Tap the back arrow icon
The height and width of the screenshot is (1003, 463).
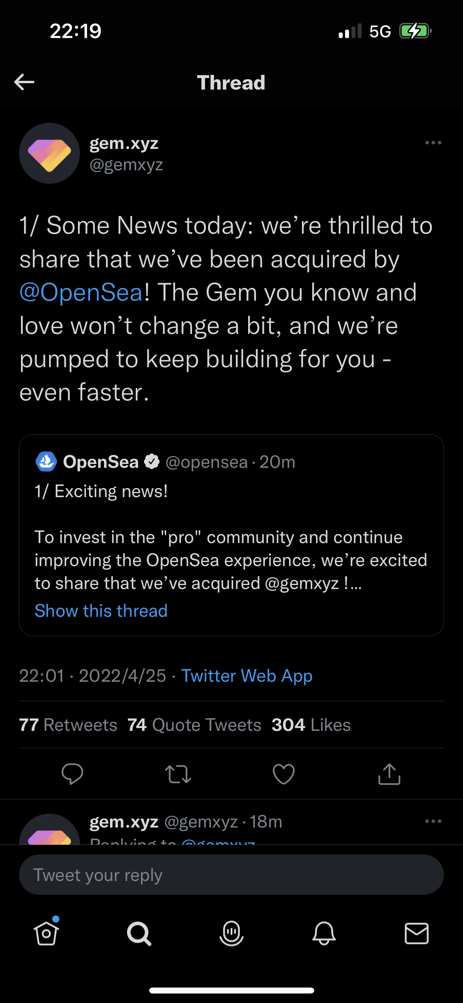tap(25, 82)
